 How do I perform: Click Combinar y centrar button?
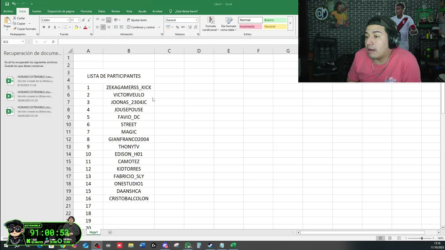click(x=141, y=27)
